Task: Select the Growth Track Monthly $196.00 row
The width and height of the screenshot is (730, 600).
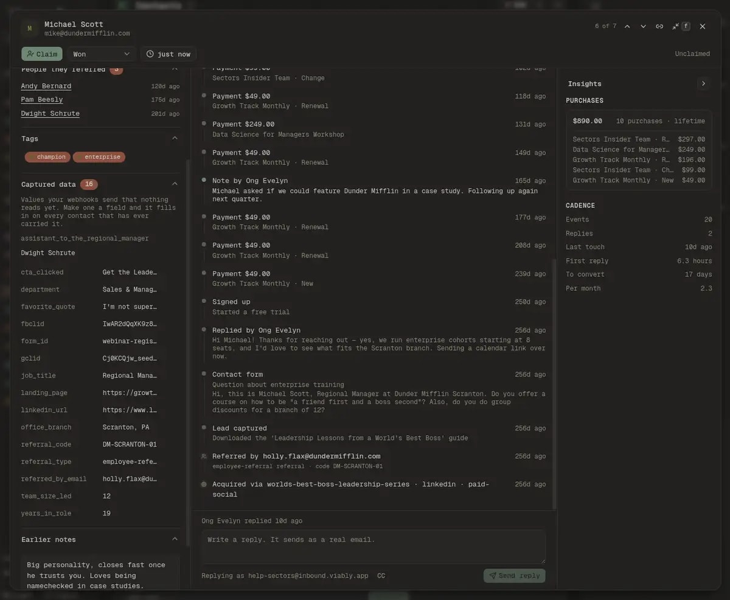Action: pyautogui.click(x=639, y=160)
